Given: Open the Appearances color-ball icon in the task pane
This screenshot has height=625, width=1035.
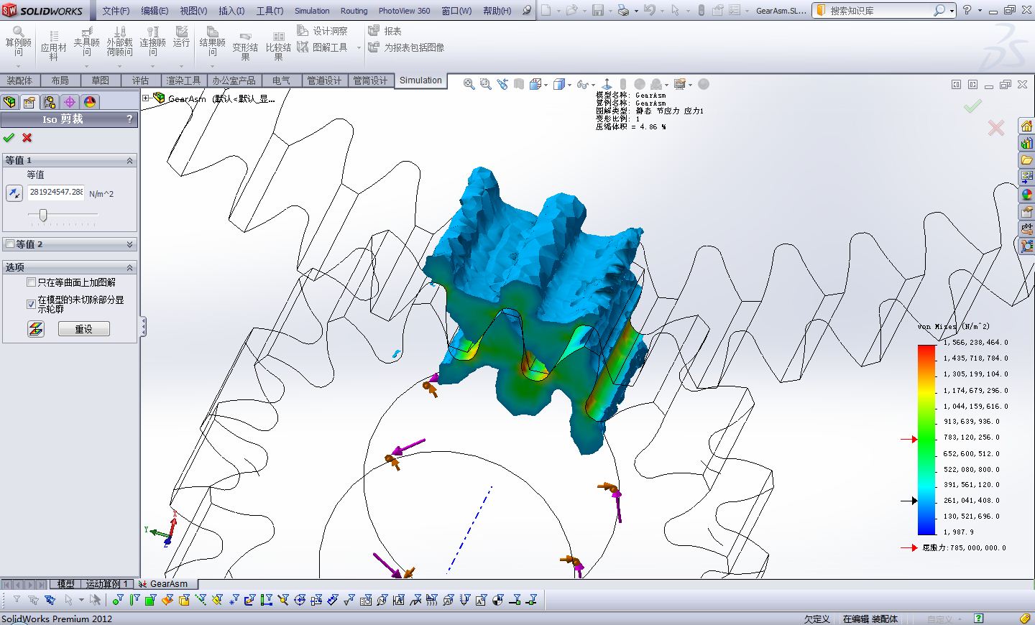Looking at the screenshot, I should coord(1027,195).
